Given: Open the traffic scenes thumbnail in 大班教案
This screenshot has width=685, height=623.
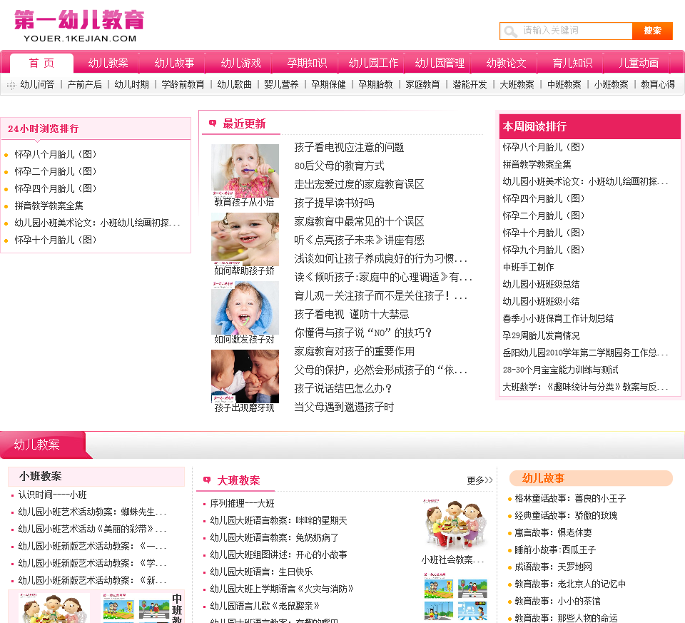Looking at the screenshot, I should (455, 597).
